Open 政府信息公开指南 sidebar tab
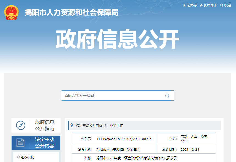The height and width of the screenshot is (162, 236). (45, 125)
